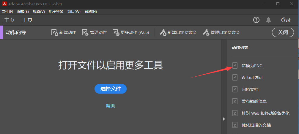The height and width of the screenshot is (134, 299).
Task: Select the 归档文档 action checkbox icon
Action: 235,89
